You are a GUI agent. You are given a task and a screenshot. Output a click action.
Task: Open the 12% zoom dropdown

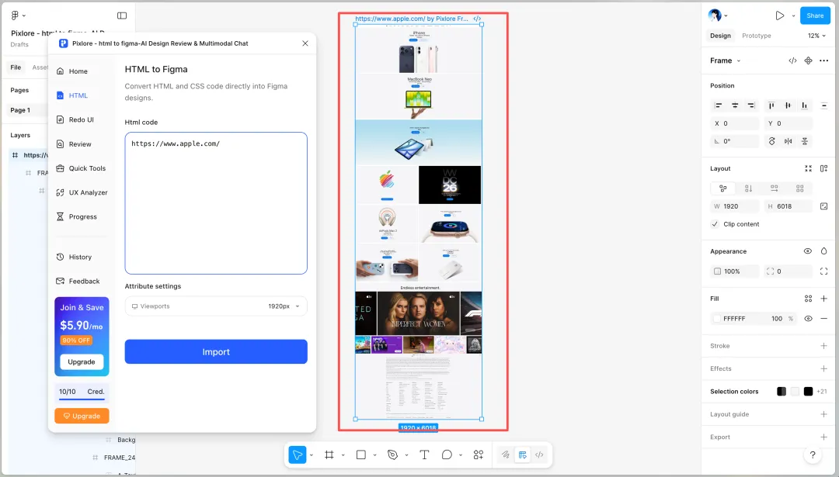coord(816,36)
